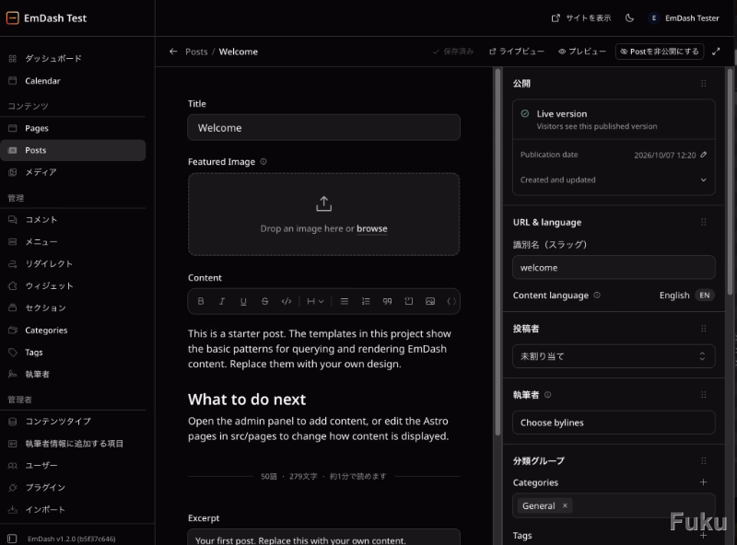Edit the publication date with pencil icon
Viewport: 737px width, 545px height.
[x=703, y=155]
